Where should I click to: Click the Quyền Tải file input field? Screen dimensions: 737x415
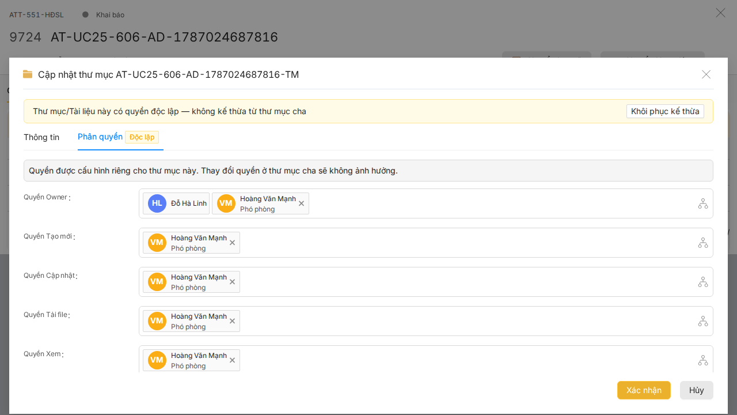tap(426, 321)
